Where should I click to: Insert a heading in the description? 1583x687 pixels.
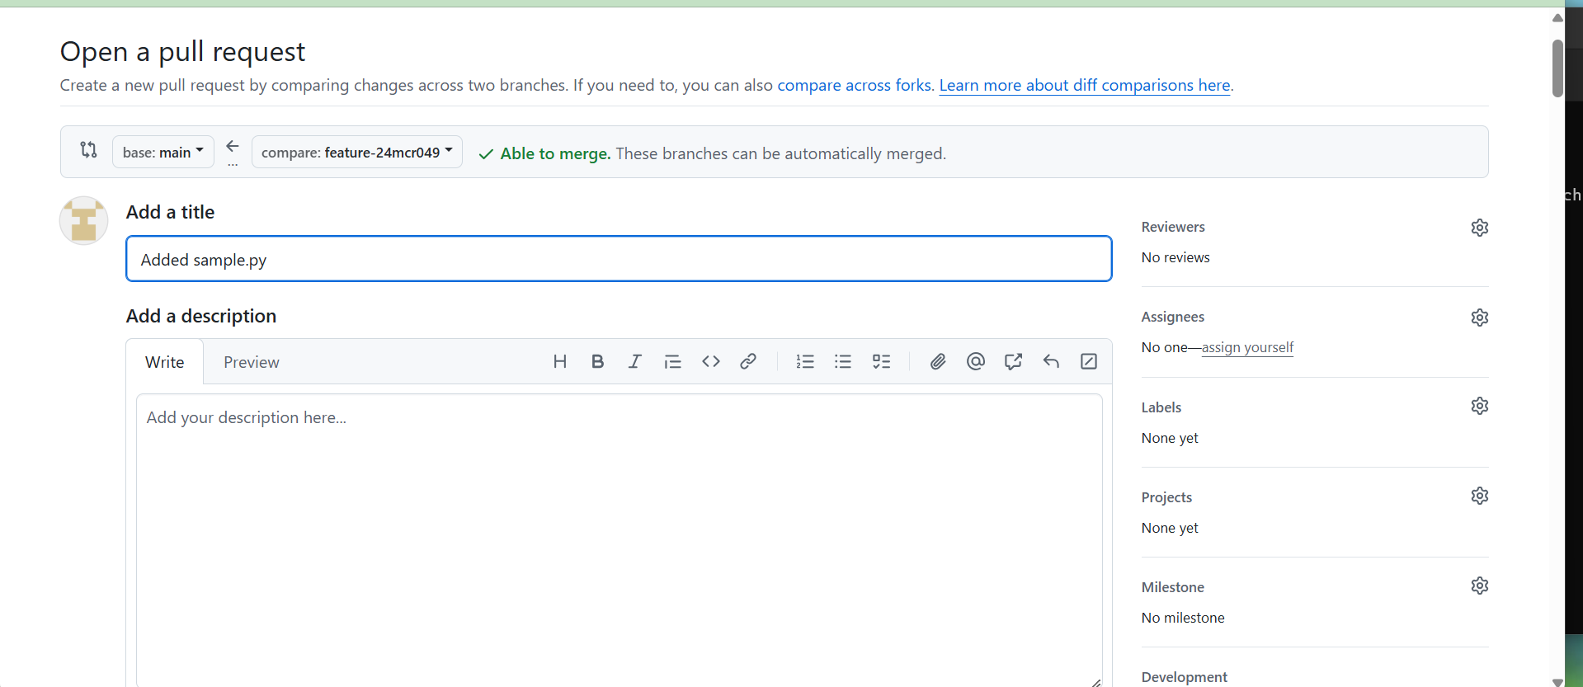click(560, 361)
